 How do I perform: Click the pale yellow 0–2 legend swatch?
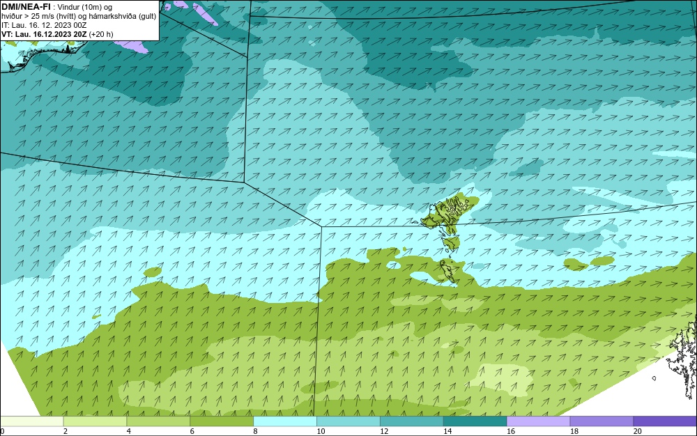31,421
